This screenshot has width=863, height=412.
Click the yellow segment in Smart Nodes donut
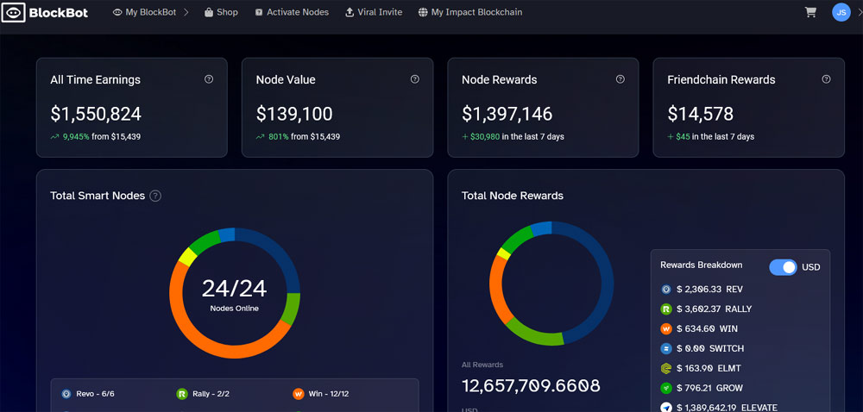[x=187, y=257]
